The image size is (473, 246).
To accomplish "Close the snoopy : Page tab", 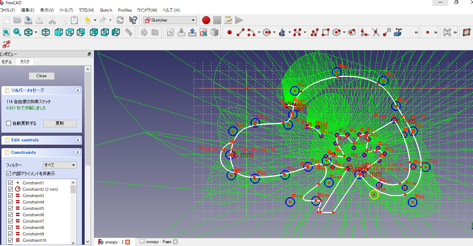I will click(x=175, y=242).
